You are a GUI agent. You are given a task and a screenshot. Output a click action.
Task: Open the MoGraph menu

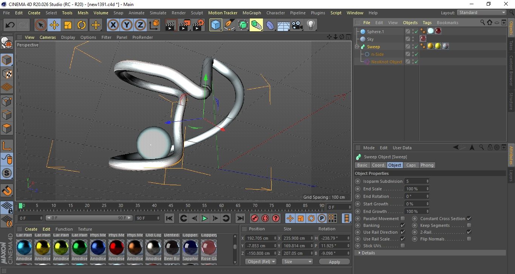point(252,13)
